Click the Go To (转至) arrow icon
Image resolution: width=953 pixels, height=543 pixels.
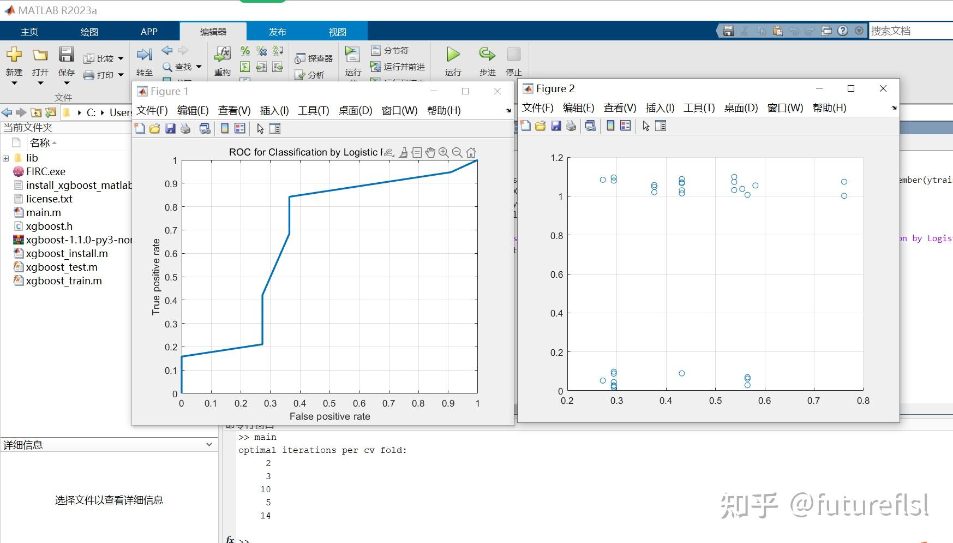[144, 54]
